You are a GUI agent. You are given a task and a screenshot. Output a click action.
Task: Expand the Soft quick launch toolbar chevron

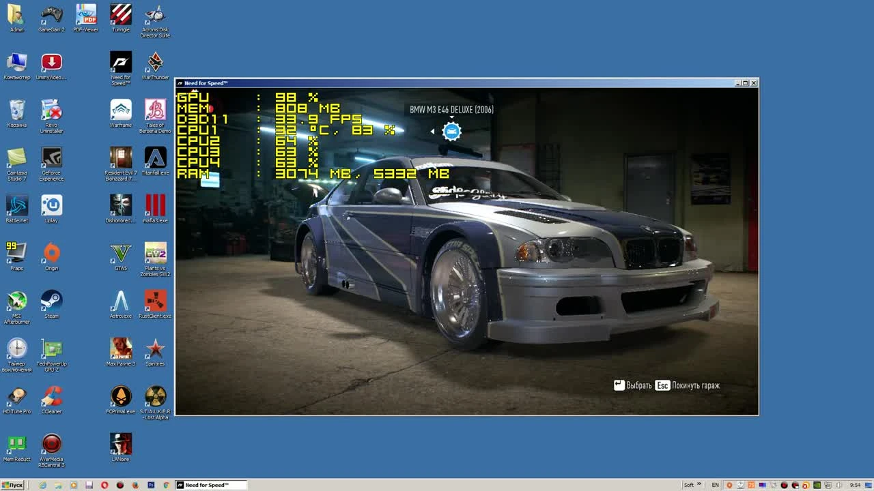point(699,484)
